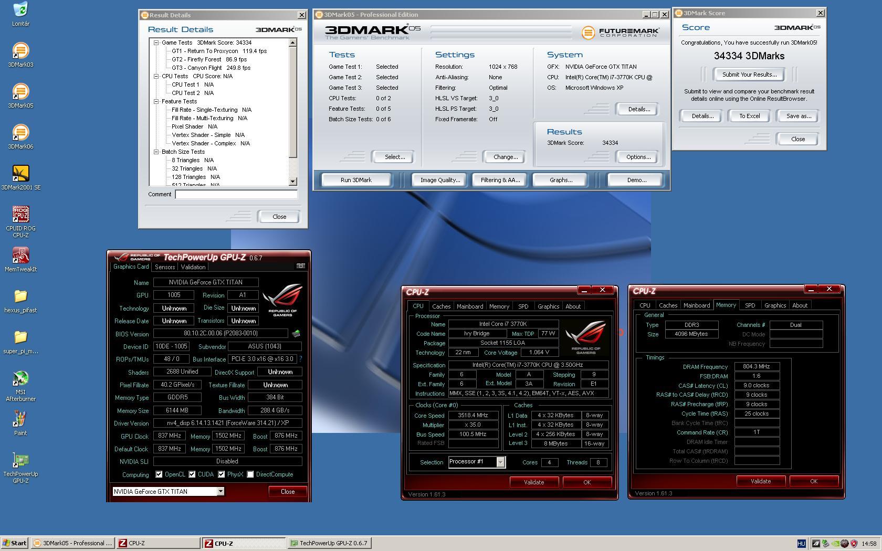The image size is (882, 551).
Task: Toggle the CUDA checkbox in GPU-Z
Action: point(192,474)
